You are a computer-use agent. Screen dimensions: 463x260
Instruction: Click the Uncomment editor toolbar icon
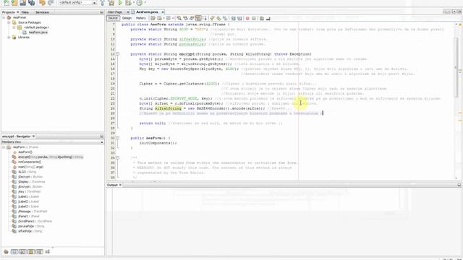(x=268, y=18)
